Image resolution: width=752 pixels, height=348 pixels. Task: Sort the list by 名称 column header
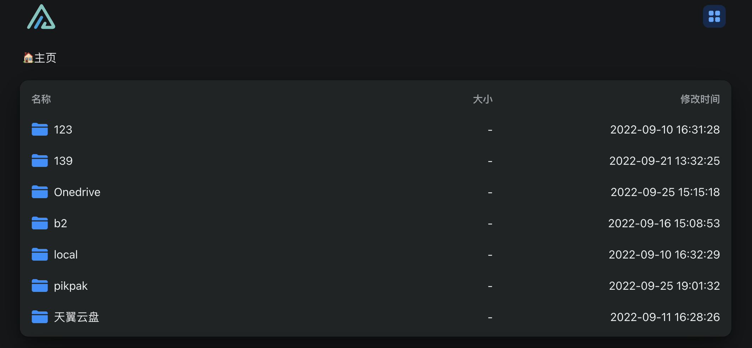[41, 99]
